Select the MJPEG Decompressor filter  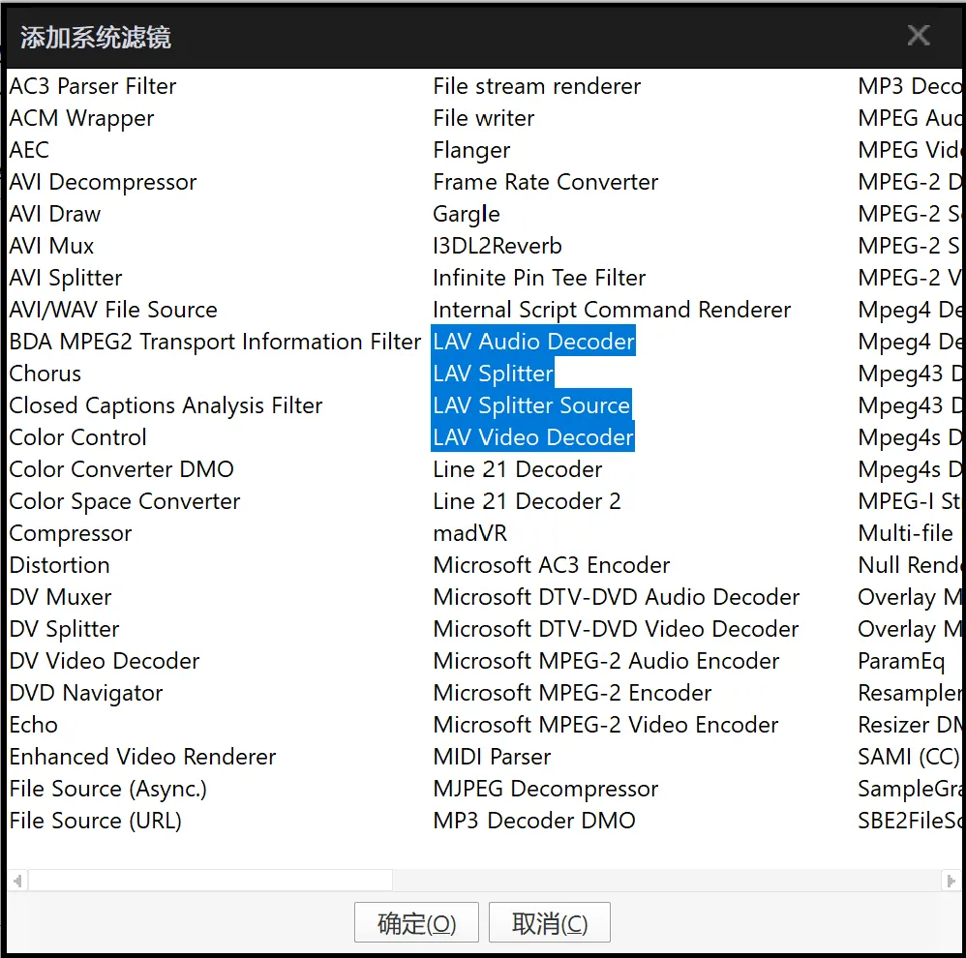pos(545,789)
